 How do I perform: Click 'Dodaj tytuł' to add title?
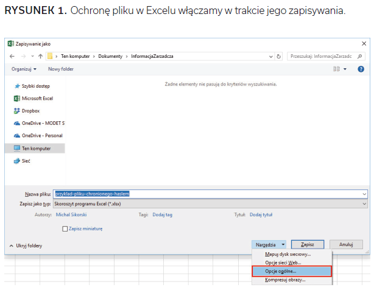(261, 214)
